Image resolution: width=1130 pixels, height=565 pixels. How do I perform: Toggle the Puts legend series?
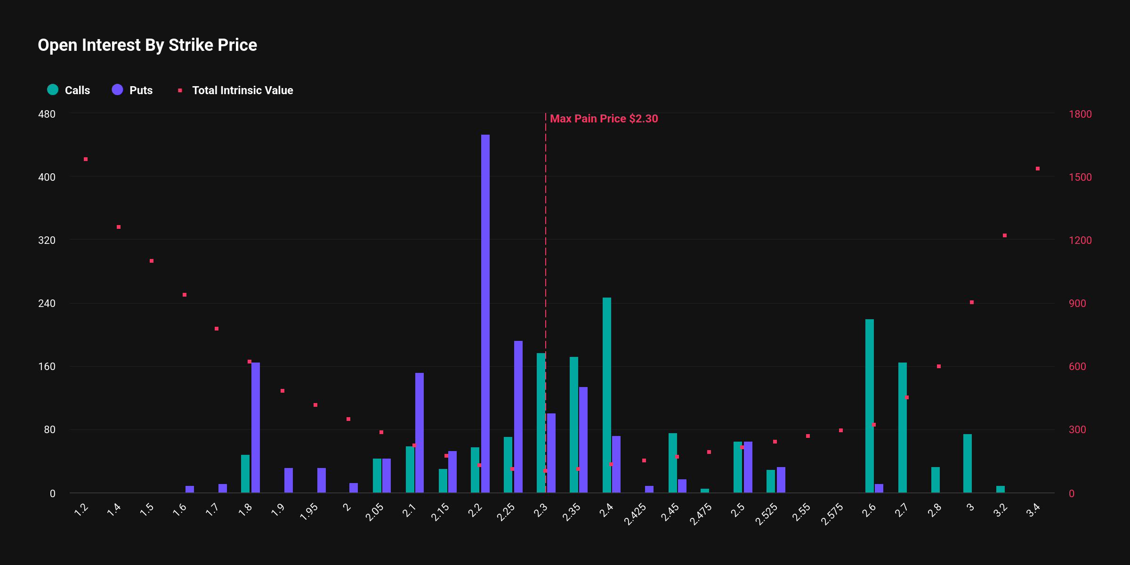(141, 90)
